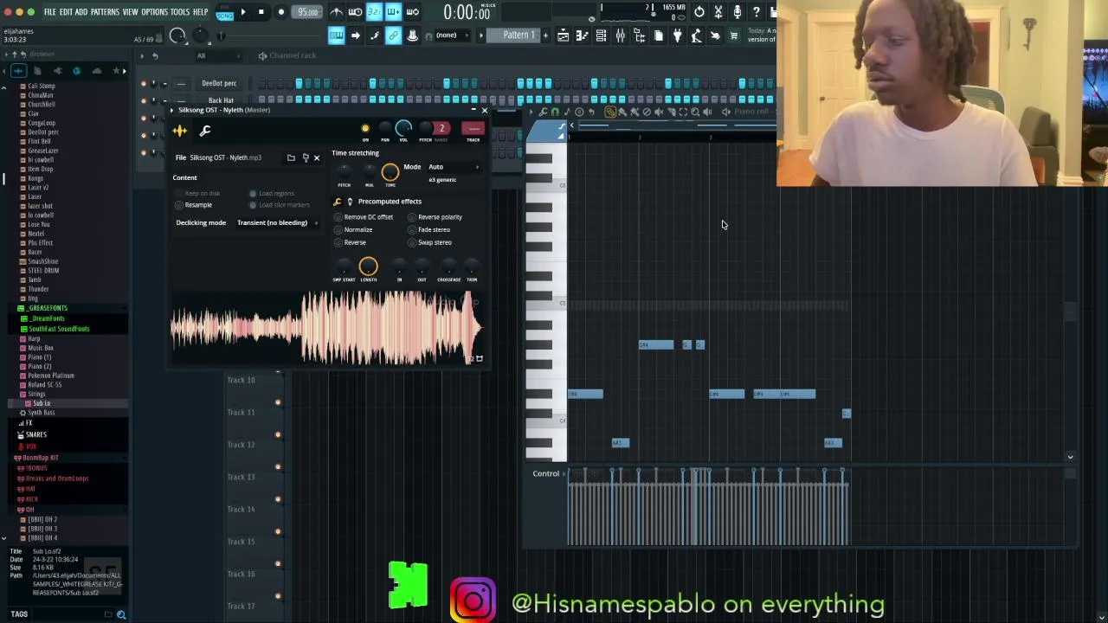Image resolution: width=1108 pixels, height=623 pixels.
Task: Click the LENGTH knob in sampler
Action: [x=368, y=267]
